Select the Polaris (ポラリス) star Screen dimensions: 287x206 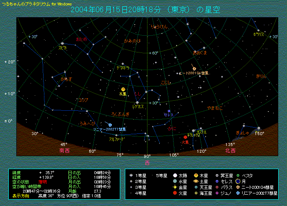tap(259, 31)
